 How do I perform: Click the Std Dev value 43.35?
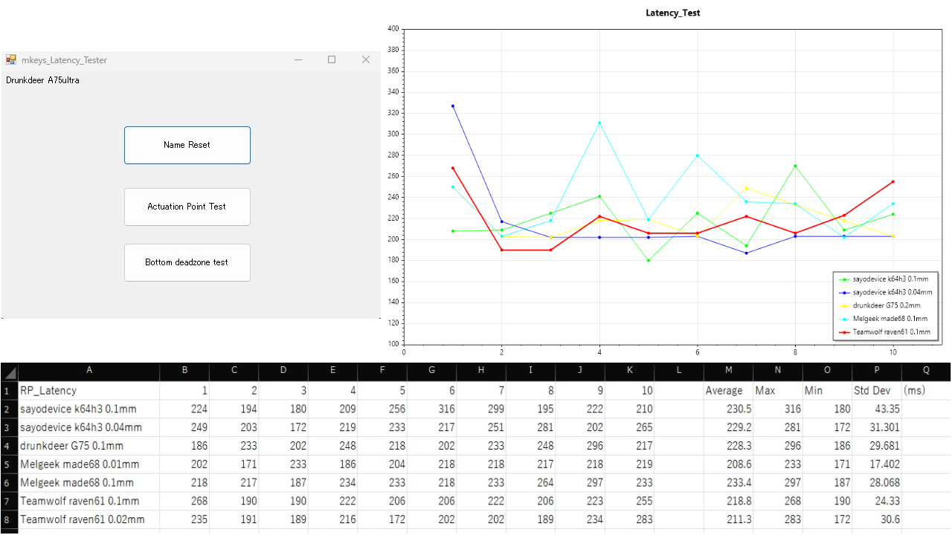(877, 409)
